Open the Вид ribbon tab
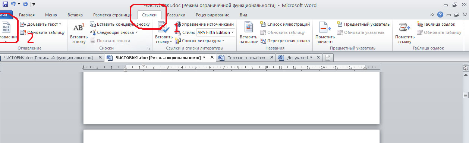This screenshot has width=469, height=143. (243, 15)
